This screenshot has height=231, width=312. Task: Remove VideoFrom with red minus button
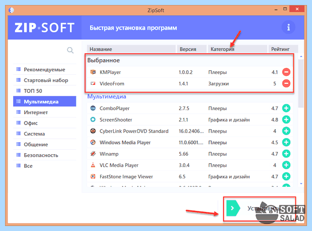click(x=286, y=83)
